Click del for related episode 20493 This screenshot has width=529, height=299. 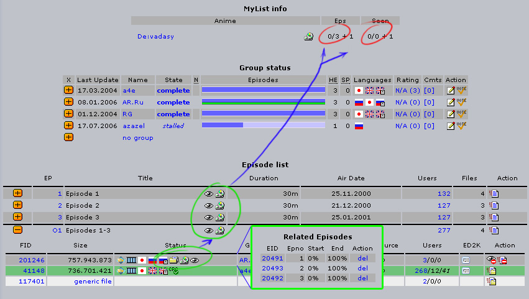(363, 269)
